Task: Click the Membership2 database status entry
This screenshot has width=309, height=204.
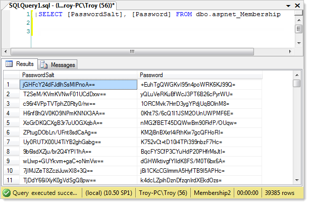Action: coord(212,193)
